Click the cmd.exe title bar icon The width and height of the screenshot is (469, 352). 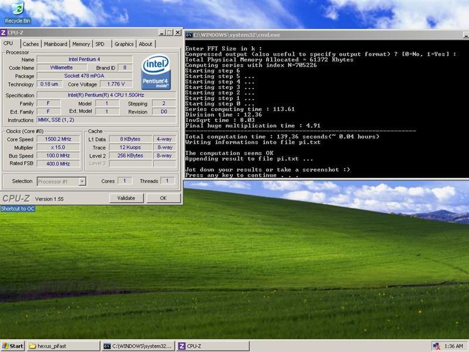click(189, 35)
